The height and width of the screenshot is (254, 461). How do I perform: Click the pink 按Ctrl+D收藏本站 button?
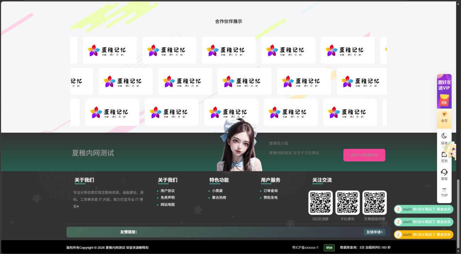(364, 155)
